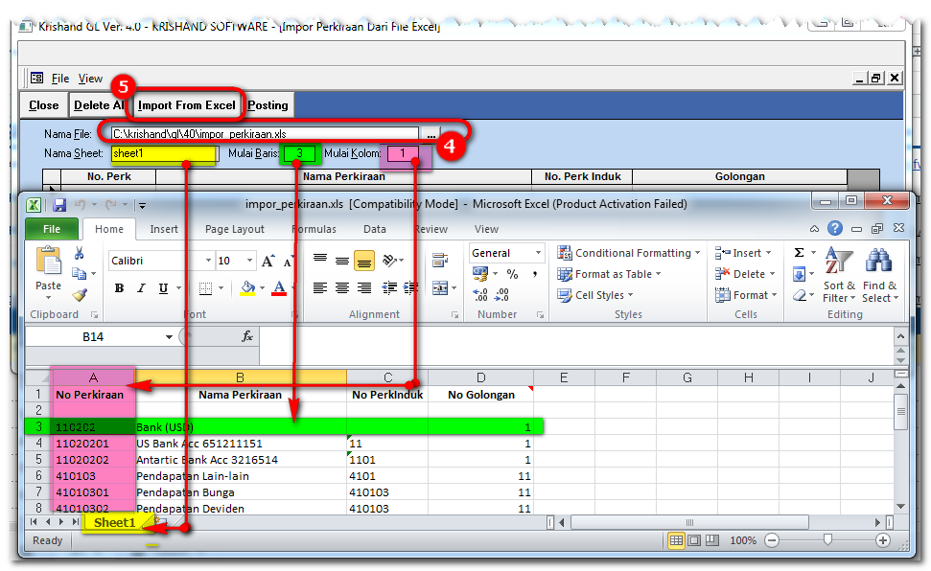Click the Copy icon in Clipboard group

pyautogui.click(x=79, y=274)
